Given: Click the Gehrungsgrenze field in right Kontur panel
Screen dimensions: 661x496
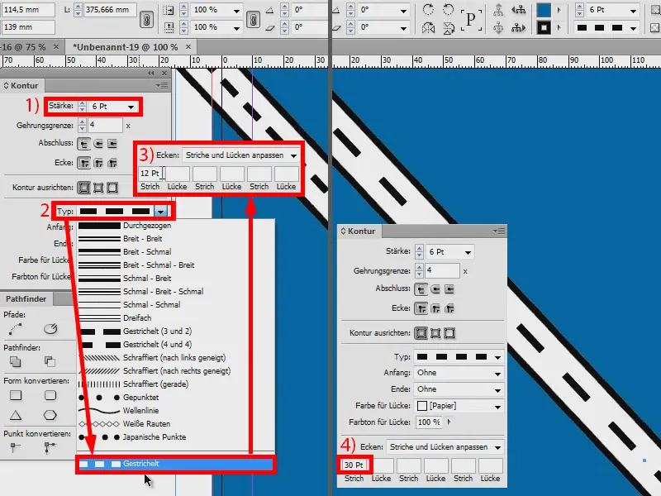Looking at the screenshot, I should click(442, 270).
